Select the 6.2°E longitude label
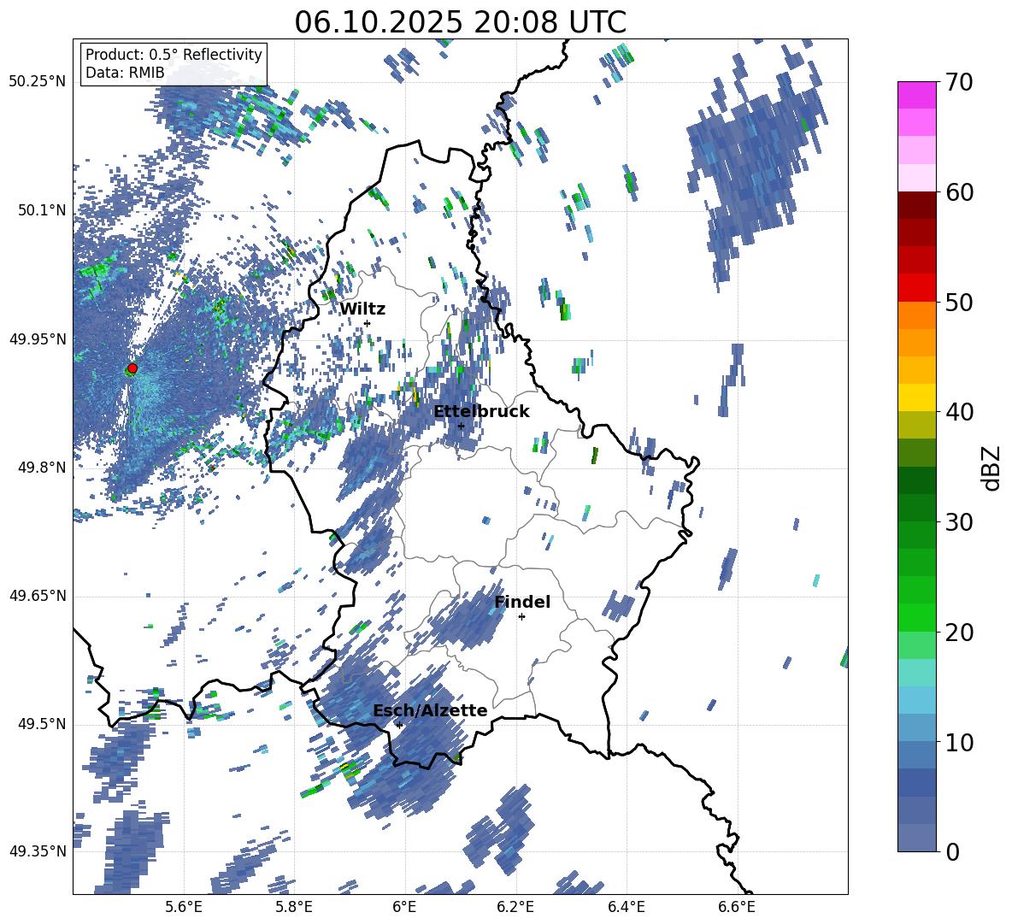 [515, 906]
